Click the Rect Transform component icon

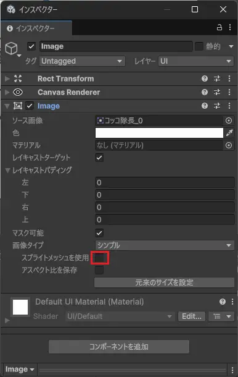(x=18, y=78)
